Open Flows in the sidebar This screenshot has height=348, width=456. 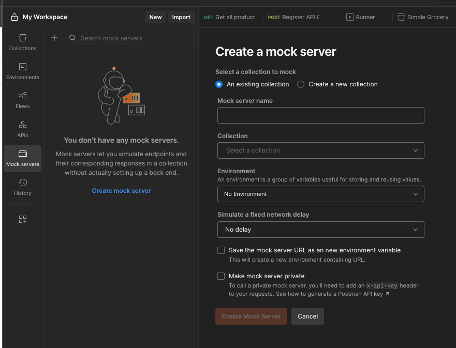tap(23, 100)
